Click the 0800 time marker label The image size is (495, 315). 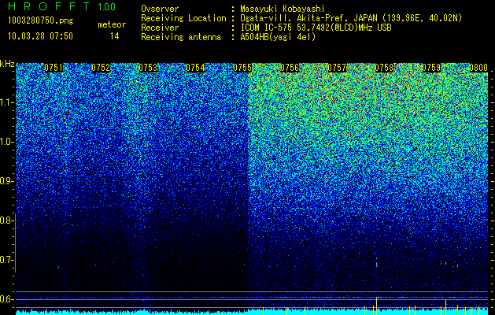478,68
